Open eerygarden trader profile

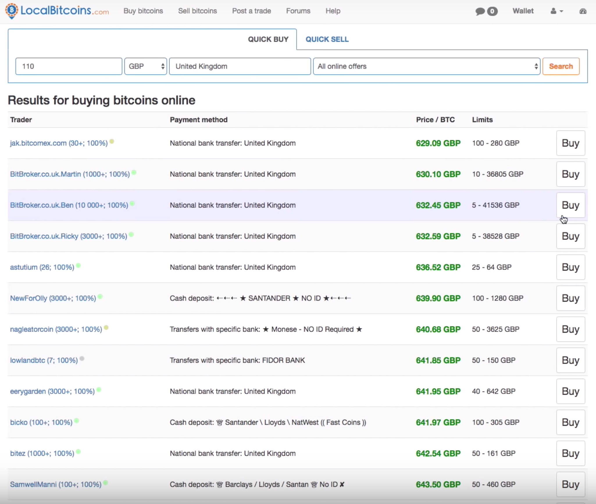tap(52, 392)
